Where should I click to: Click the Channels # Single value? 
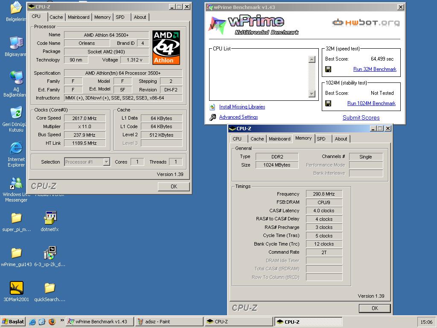coord(366,157)
